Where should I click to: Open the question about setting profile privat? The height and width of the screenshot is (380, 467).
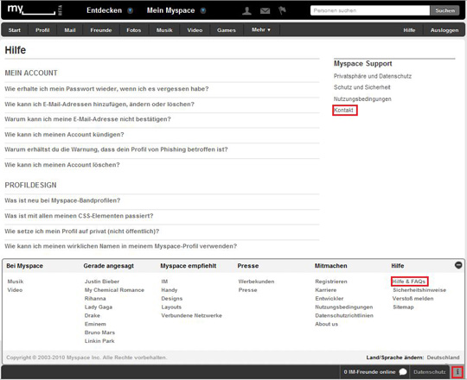(82, 231)
